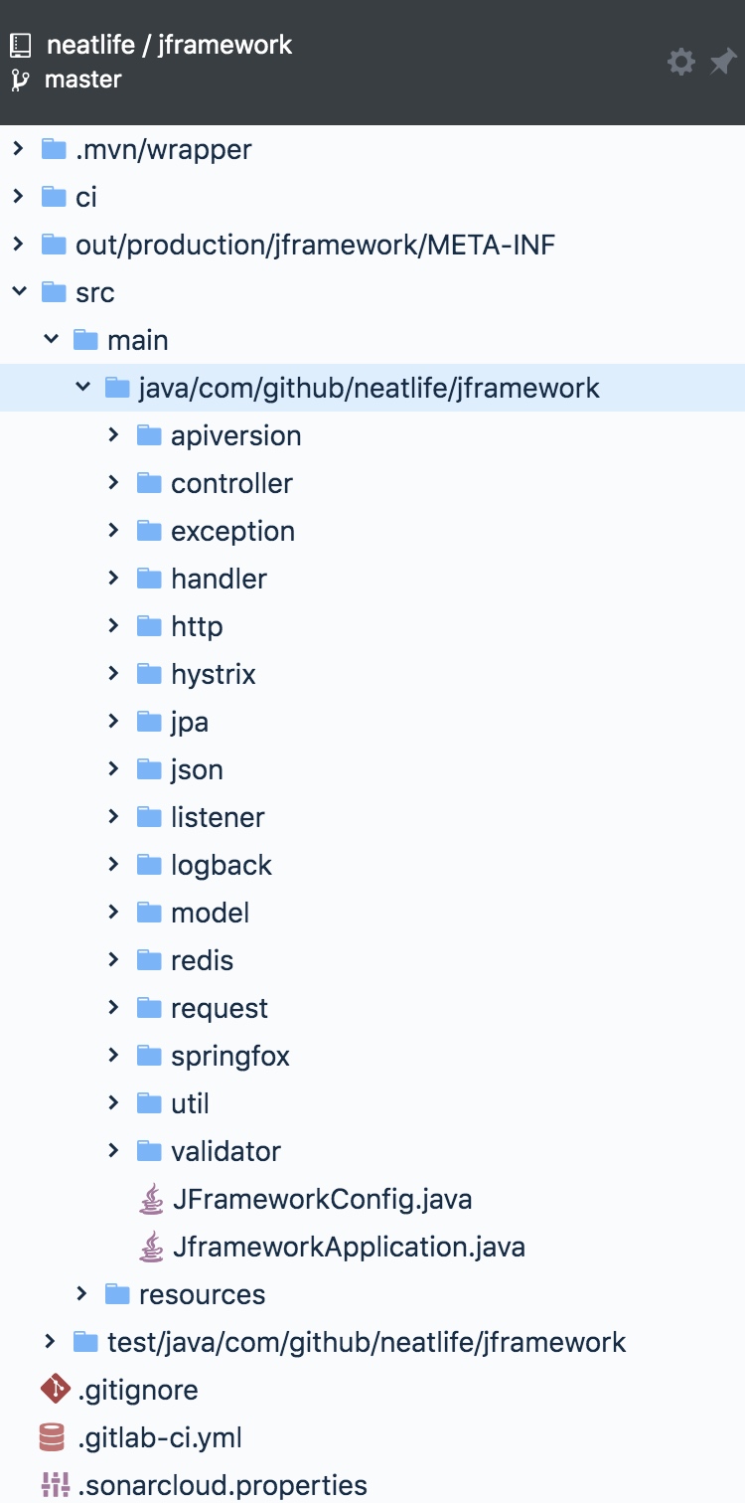745x1503 pixels.
Task: Click the .gitlab-ci.yml file icon
Action: click(x=54, y=1437)
